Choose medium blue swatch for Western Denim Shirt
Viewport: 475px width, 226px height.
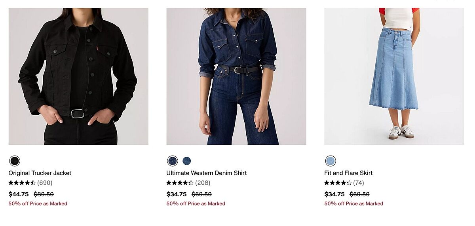187,161
